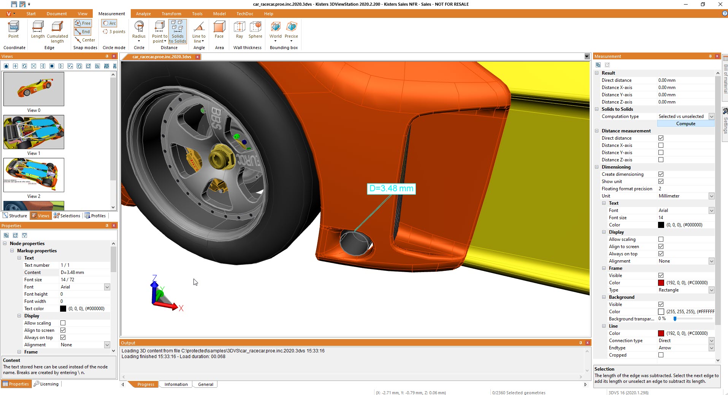Toggle Frame Visible checkbox in Measurement panel
The width and height of the screenshot is (728, 395).
coord(661,276)
